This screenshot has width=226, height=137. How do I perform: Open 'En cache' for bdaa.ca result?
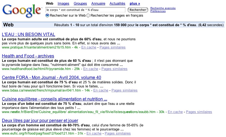[101, 90]
